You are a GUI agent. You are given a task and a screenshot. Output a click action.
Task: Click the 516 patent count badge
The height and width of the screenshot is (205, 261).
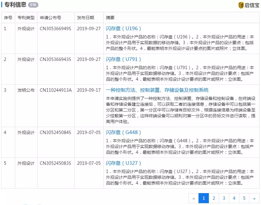[x=32, y=5]
